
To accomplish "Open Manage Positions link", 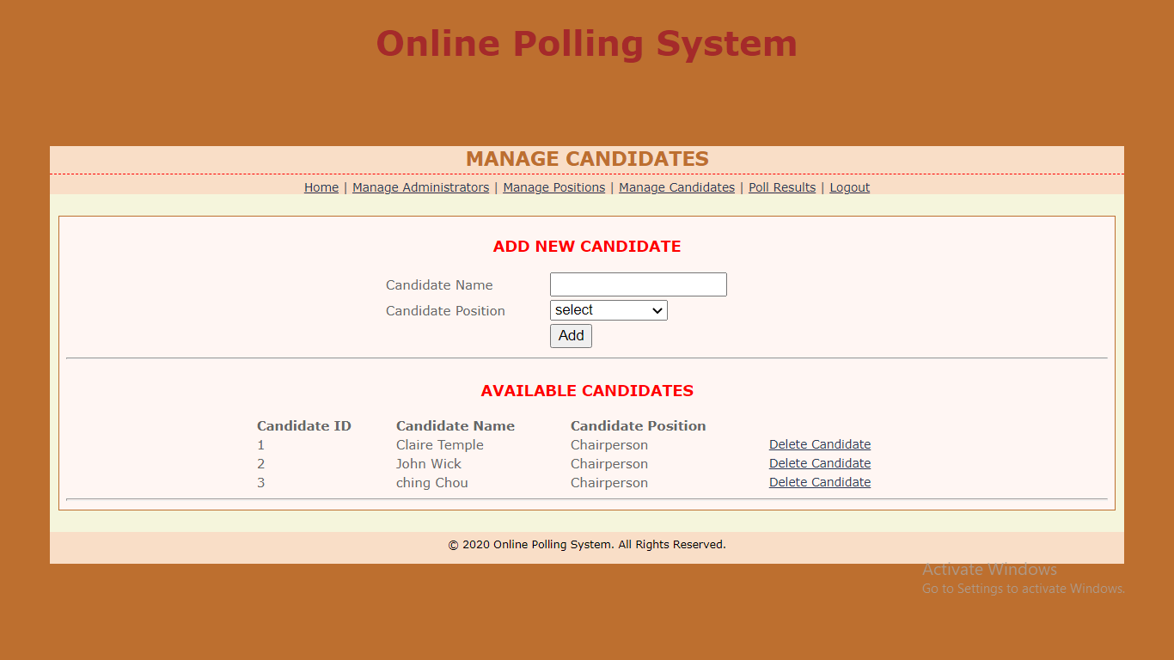I will (554, 187).
